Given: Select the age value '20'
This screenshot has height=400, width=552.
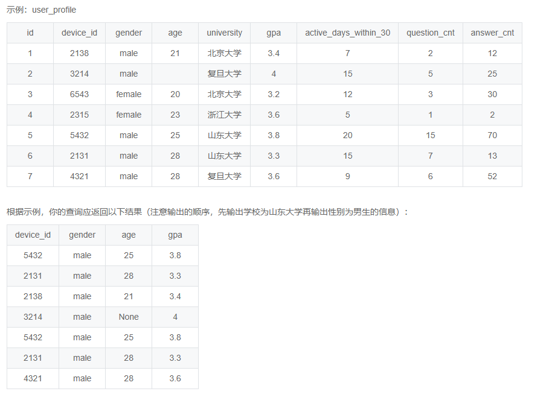Looking at the screenshot, I should (x=175, y=94).
